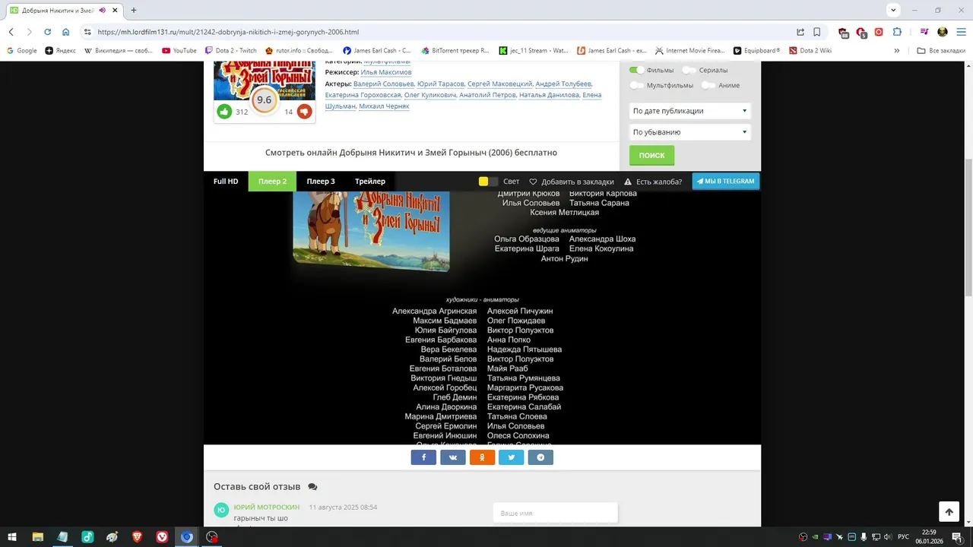Click the green ПОИСК button
The height and width of the screenshot is (547, 973).
click(x=651, y=155)
